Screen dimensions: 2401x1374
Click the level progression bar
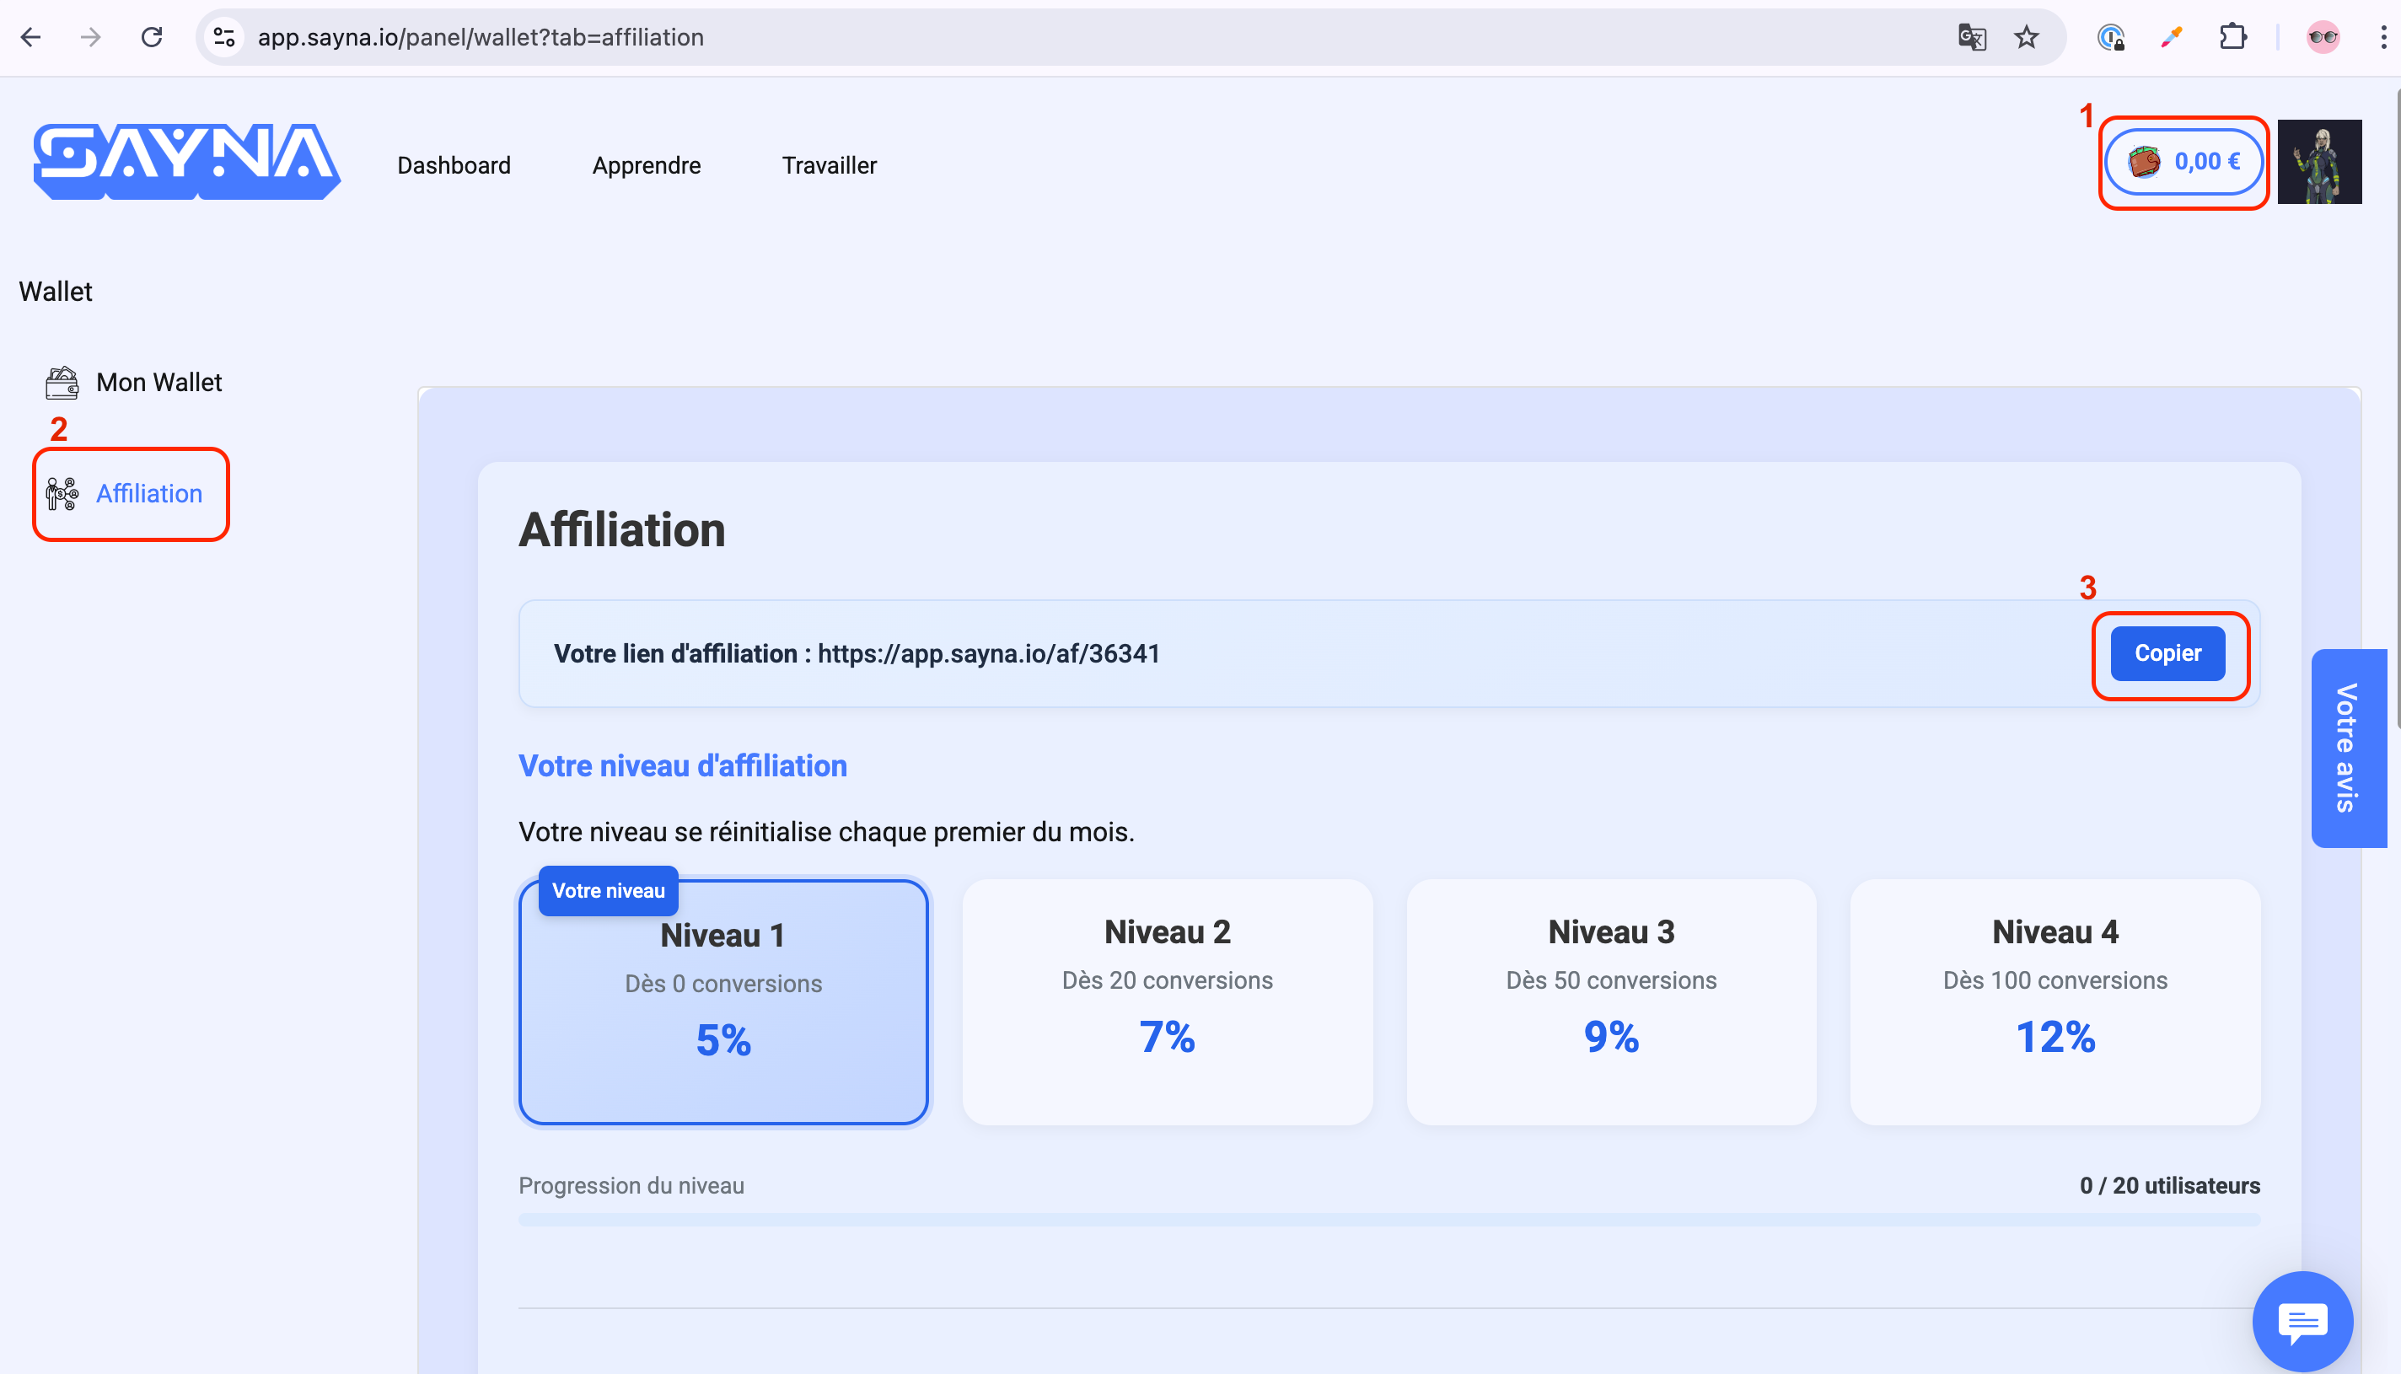[1388, 1221]
